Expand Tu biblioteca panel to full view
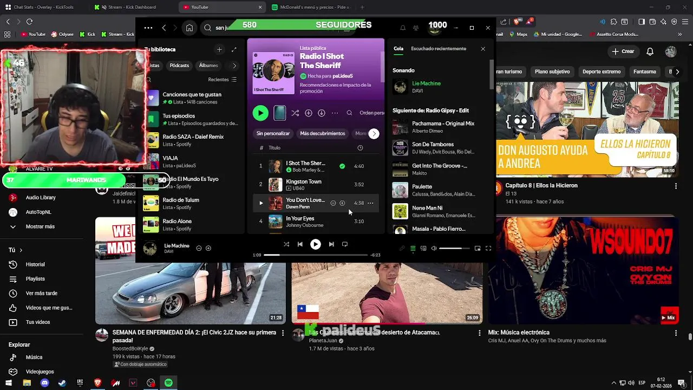693x390 pixels. tap(234, 49)
